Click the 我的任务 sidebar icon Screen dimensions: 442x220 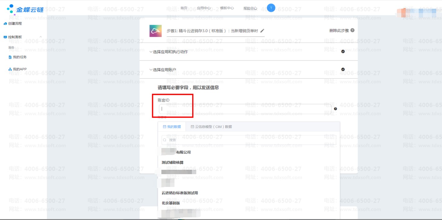point(10,57)
